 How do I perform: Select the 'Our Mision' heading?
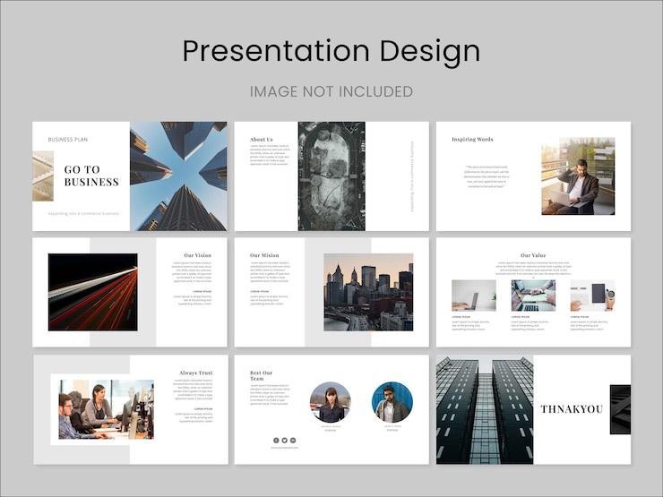(x=264, y=255)
